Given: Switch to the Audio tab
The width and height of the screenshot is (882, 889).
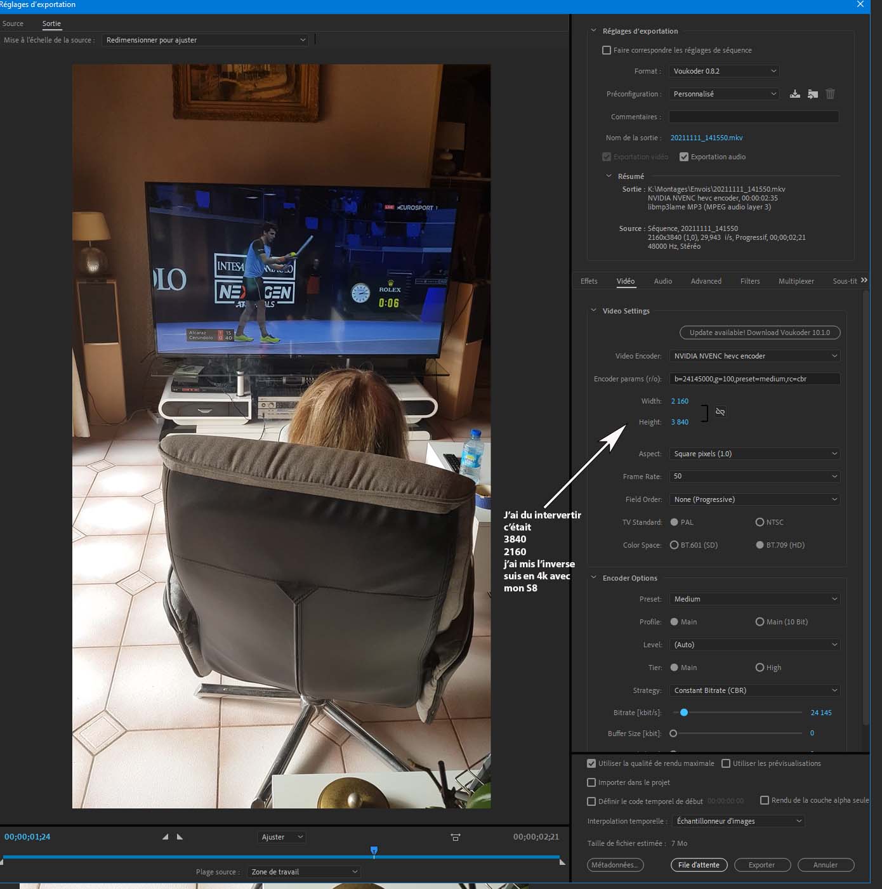Looking at the screenshot, I should tap(662, 281).
